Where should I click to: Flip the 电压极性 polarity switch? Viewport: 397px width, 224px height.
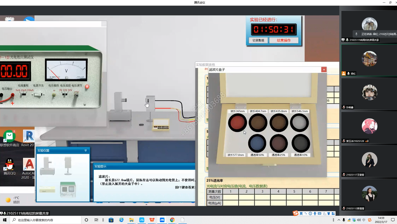tap(54, 95)
